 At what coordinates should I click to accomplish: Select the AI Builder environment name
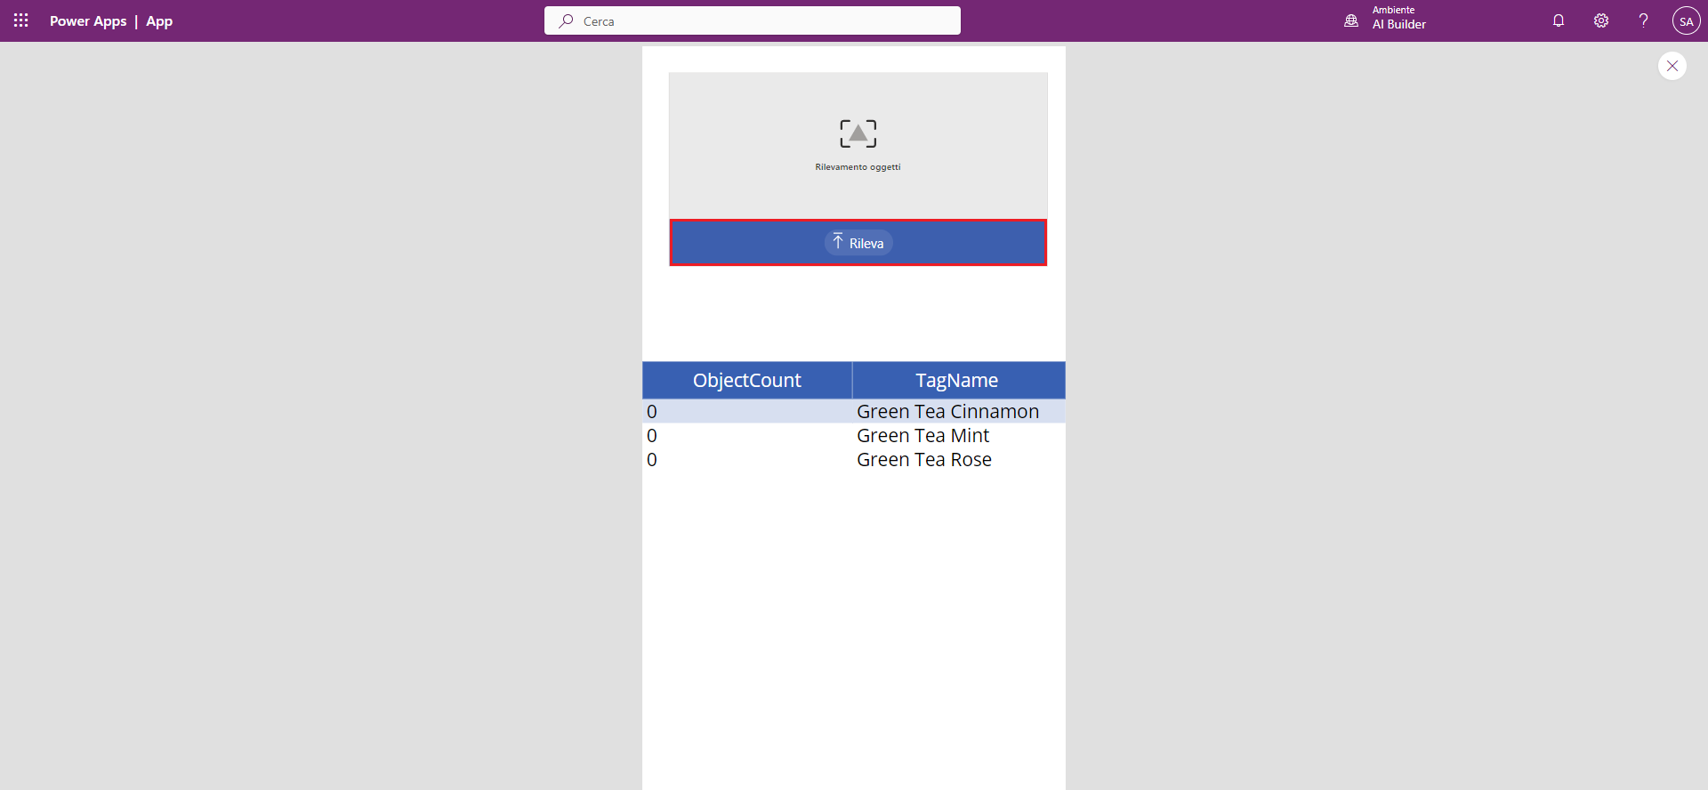[1398, 25]
